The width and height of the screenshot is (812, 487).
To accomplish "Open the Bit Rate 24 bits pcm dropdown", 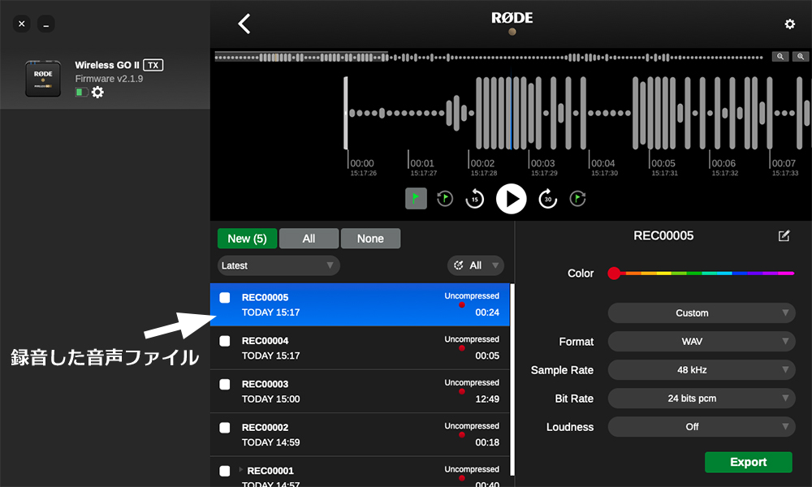I will tap(702, 399).
